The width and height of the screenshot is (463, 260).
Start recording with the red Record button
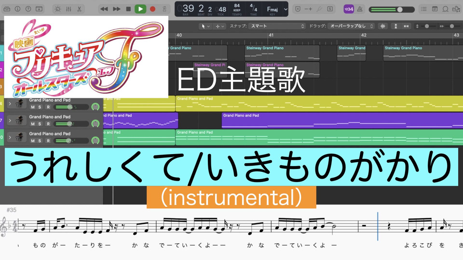click(x=153, y=9)
